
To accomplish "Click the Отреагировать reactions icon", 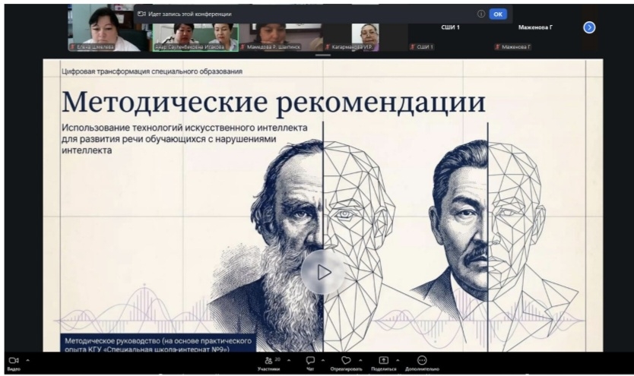I will tap(346, 360).
